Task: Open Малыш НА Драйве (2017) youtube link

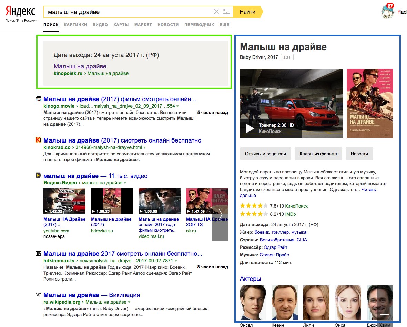Action: tap(64, 222)
